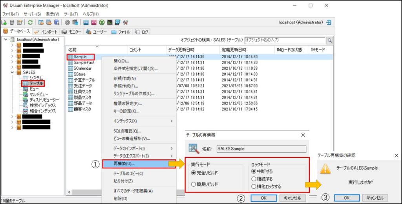Select the 継続する lock mode option
This screenshot has width=402, height=204.
(x=254, y=179)
